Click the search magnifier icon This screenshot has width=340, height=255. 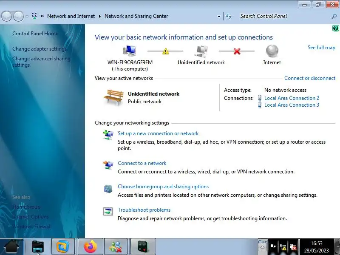[x=334, y=16]
